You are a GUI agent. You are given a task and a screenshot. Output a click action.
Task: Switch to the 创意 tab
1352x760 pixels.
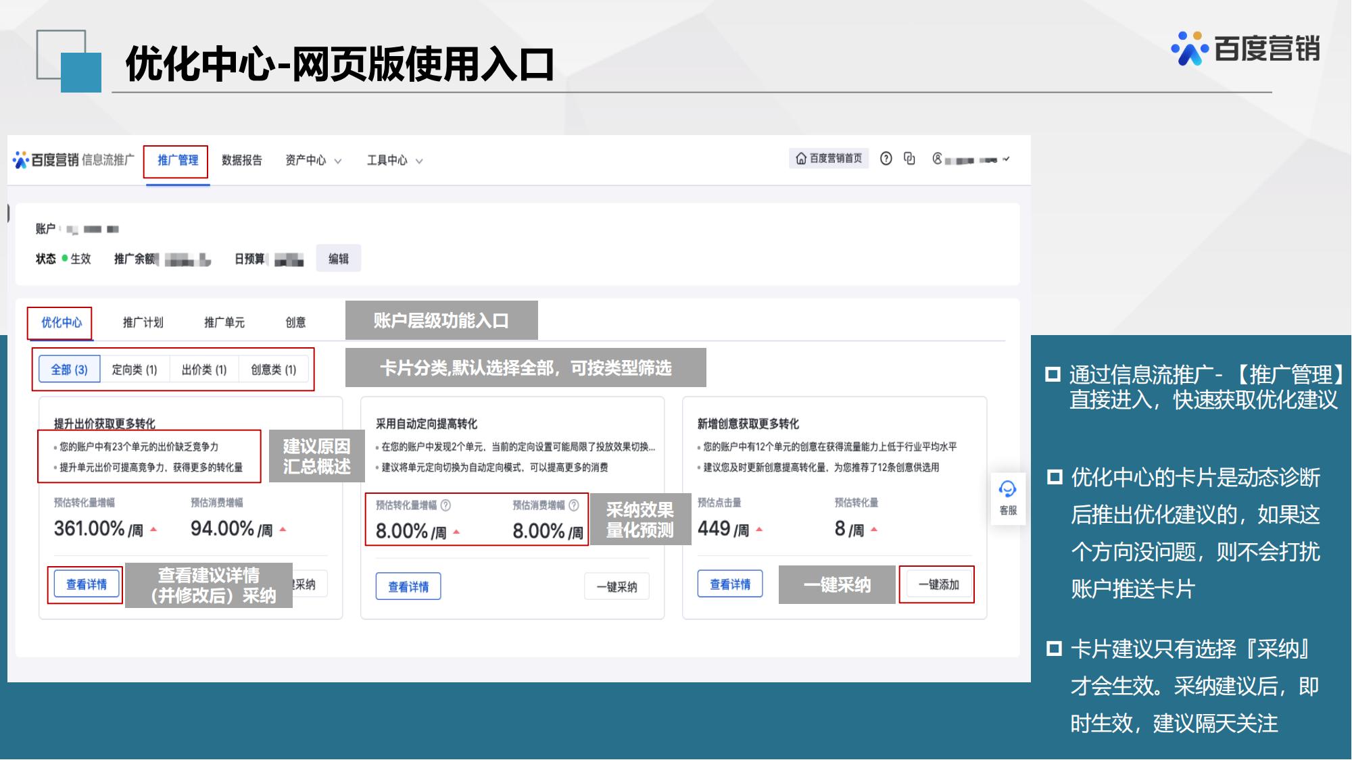tap(295, 323)
